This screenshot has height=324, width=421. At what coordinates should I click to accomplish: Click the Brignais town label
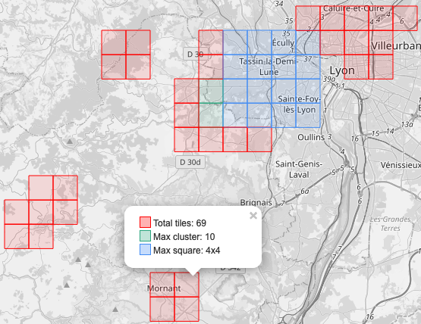tap(256, 202)
